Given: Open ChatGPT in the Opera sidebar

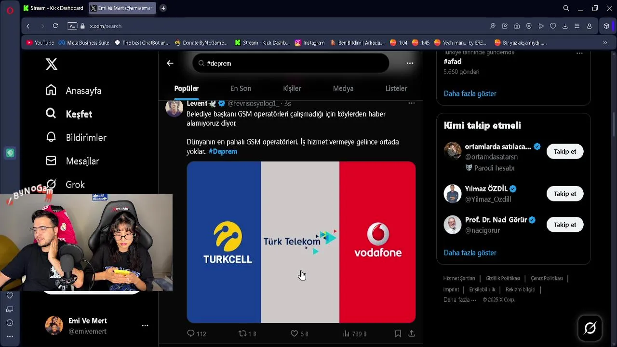Looking at the screenshot, I should [10, 153].
